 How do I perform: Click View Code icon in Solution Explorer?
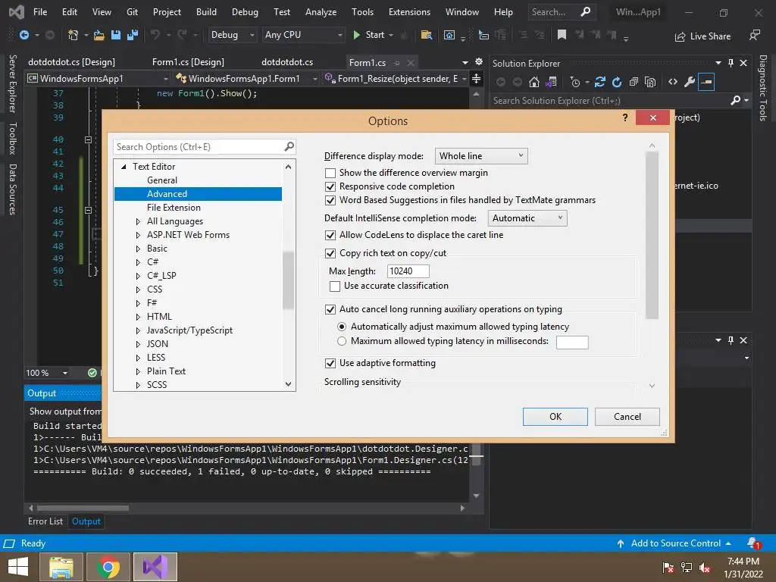(673, 82)
